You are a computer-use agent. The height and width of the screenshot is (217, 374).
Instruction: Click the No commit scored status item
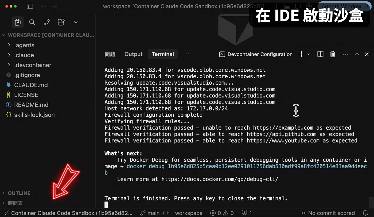[328, 213]
